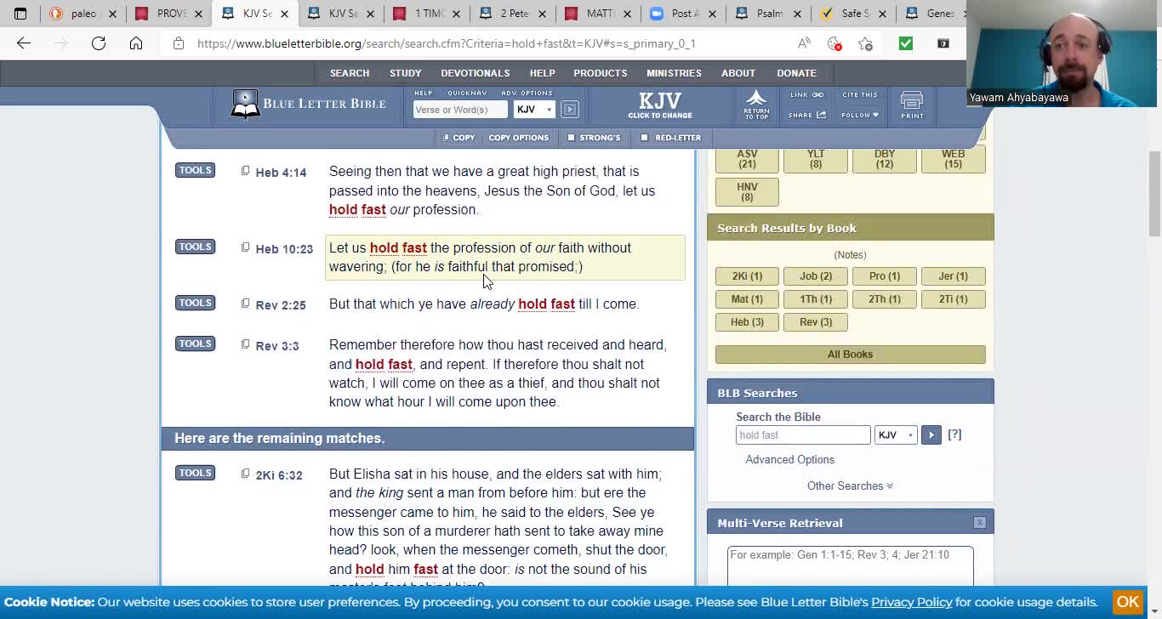Viewport: 1162px width, 619px height.
Task: Open the PRODUCTS menu
Action: point(600,73)
